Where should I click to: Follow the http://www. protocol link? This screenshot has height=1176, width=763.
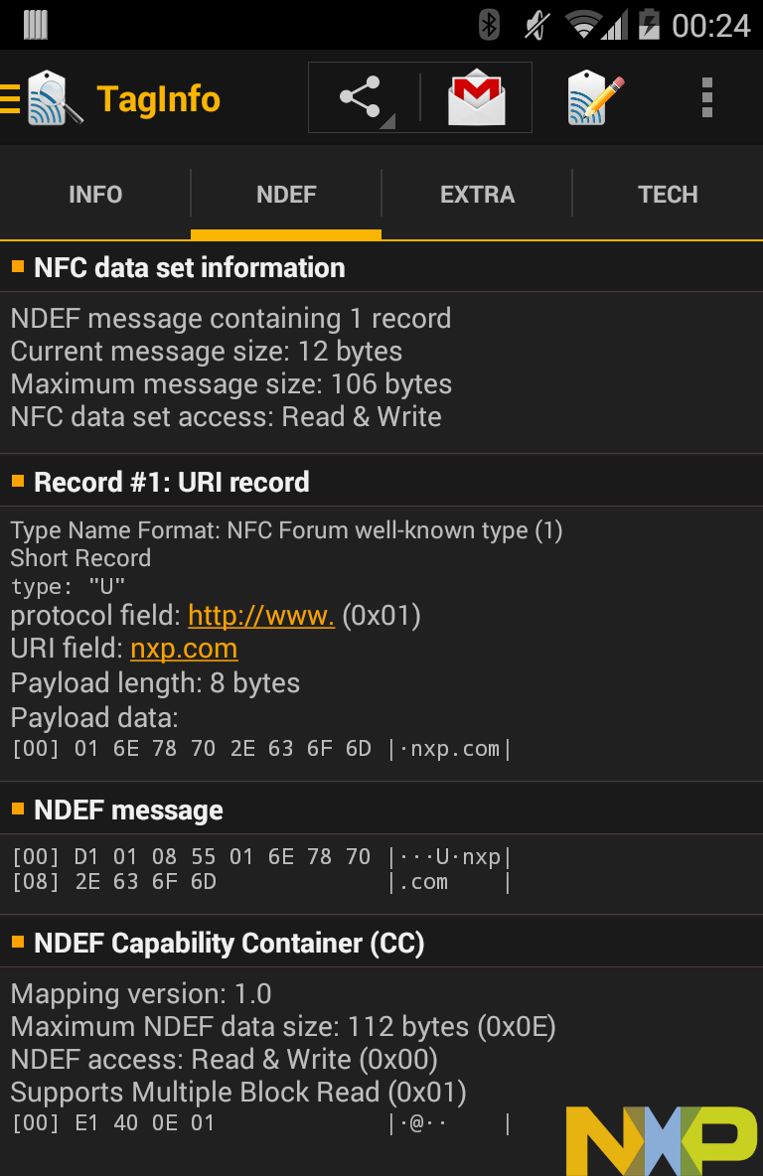coord(261,616)
